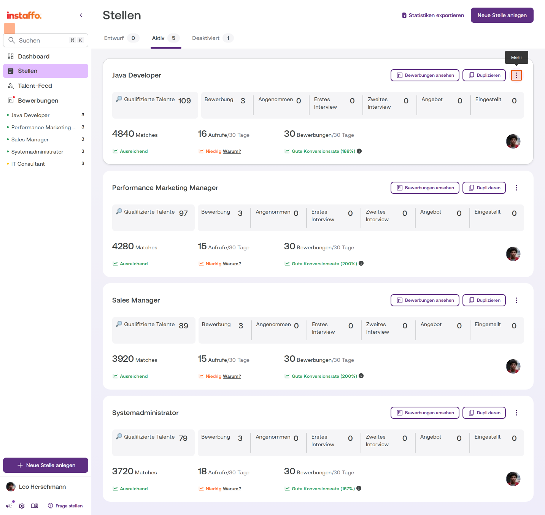Open three-dot menu on Performance Marketing Manager card
545x515 pixels.
pos(516,188)
